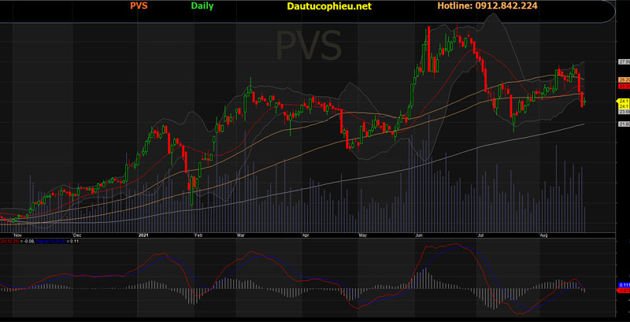630x322 pixels.
Task: Click the green Daily timeframe label
Action: 202,6
